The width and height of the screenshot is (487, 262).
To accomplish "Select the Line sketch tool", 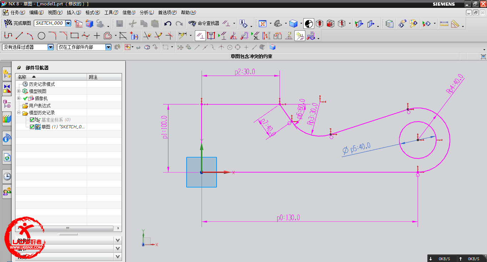I will tap(19, 36).
